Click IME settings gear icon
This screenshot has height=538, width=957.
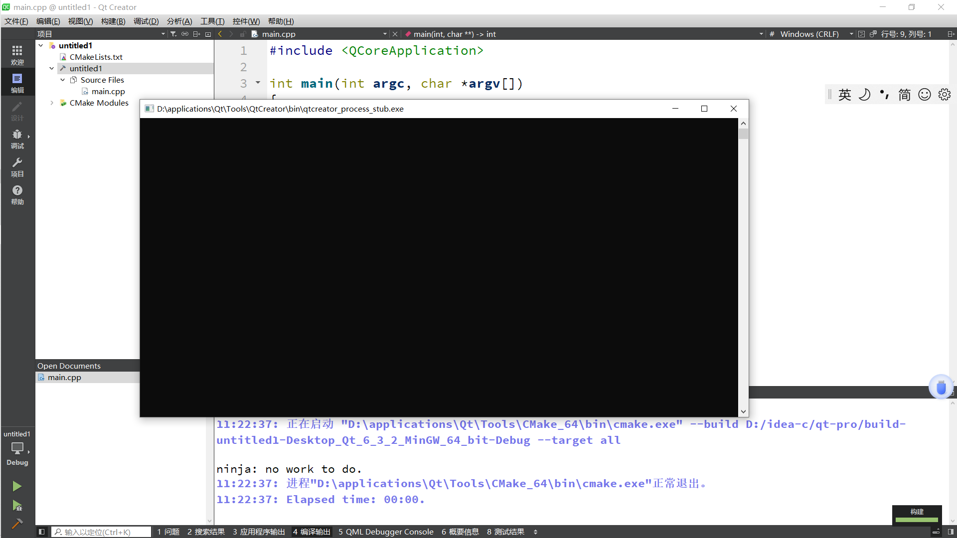[945, 95]
